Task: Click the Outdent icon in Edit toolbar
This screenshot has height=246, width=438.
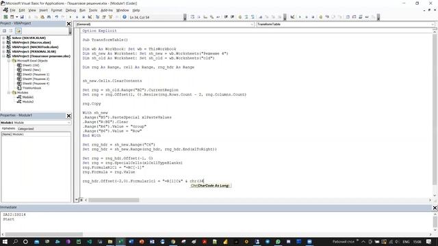Action: click(x=232, y=17)
